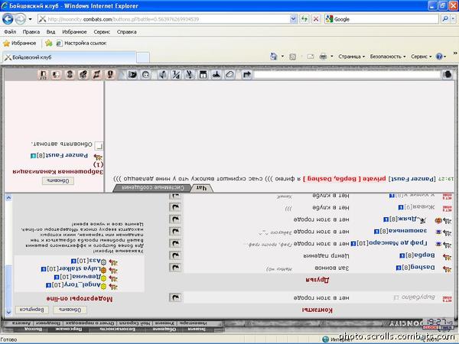Open a new browser tab button
459x344 pixels.
coord(143,57)
